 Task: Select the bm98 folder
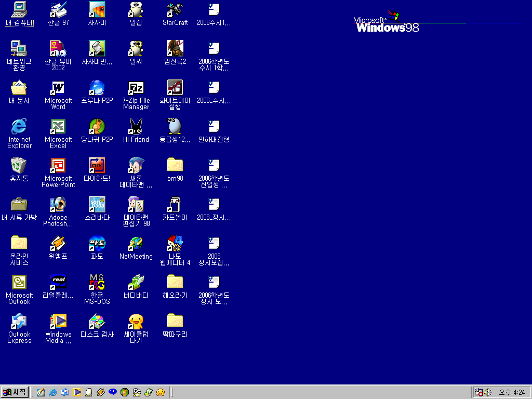coord(175,170)
